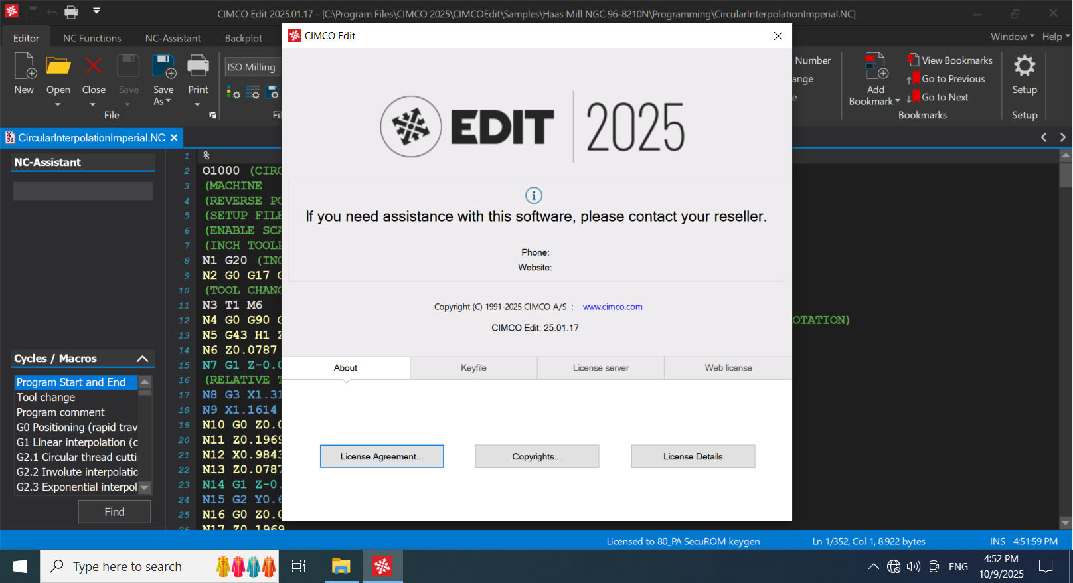Collapse Cycles / Macros panel
The width and height of the screenshot is (1073, 583).
142,359
